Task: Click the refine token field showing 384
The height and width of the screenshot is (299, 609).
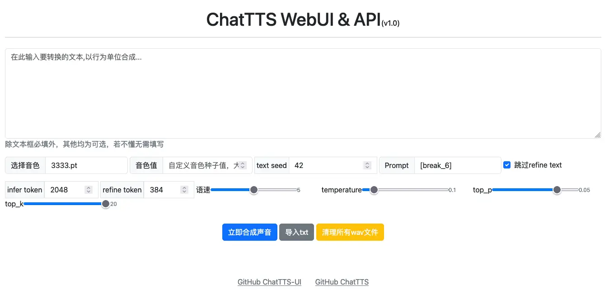Action: tap(169, 190)
